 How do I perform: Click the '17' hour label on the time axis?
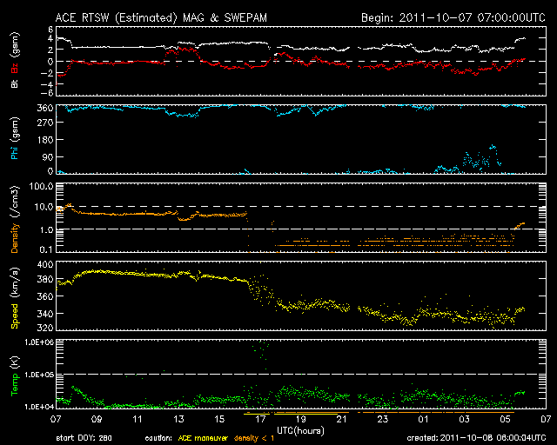pyautogui.click(x=260, y=420)
